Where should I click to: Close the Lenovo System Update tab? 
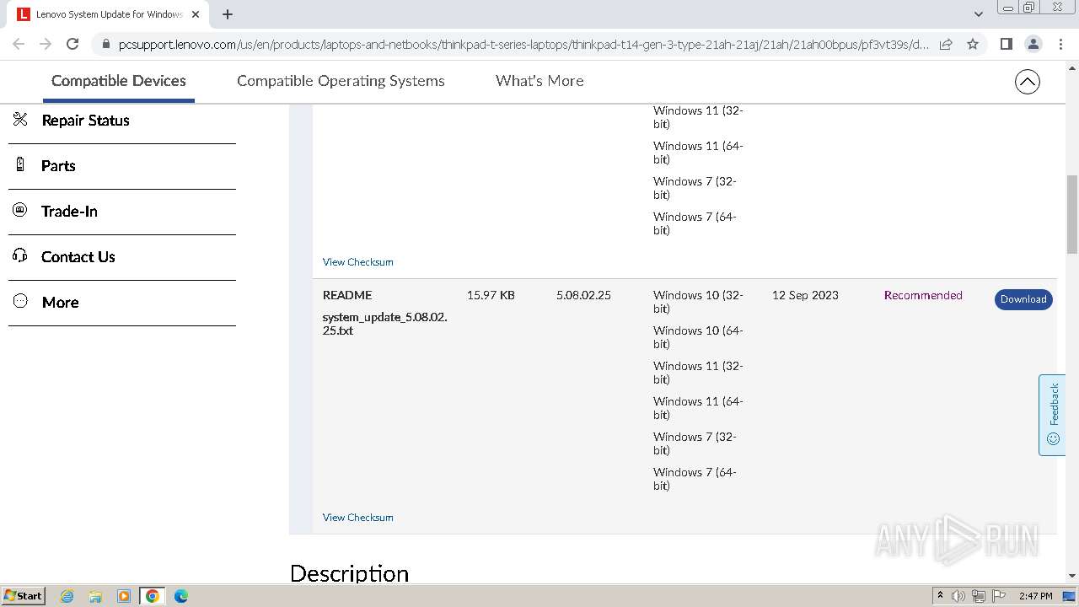coord(196,14)
